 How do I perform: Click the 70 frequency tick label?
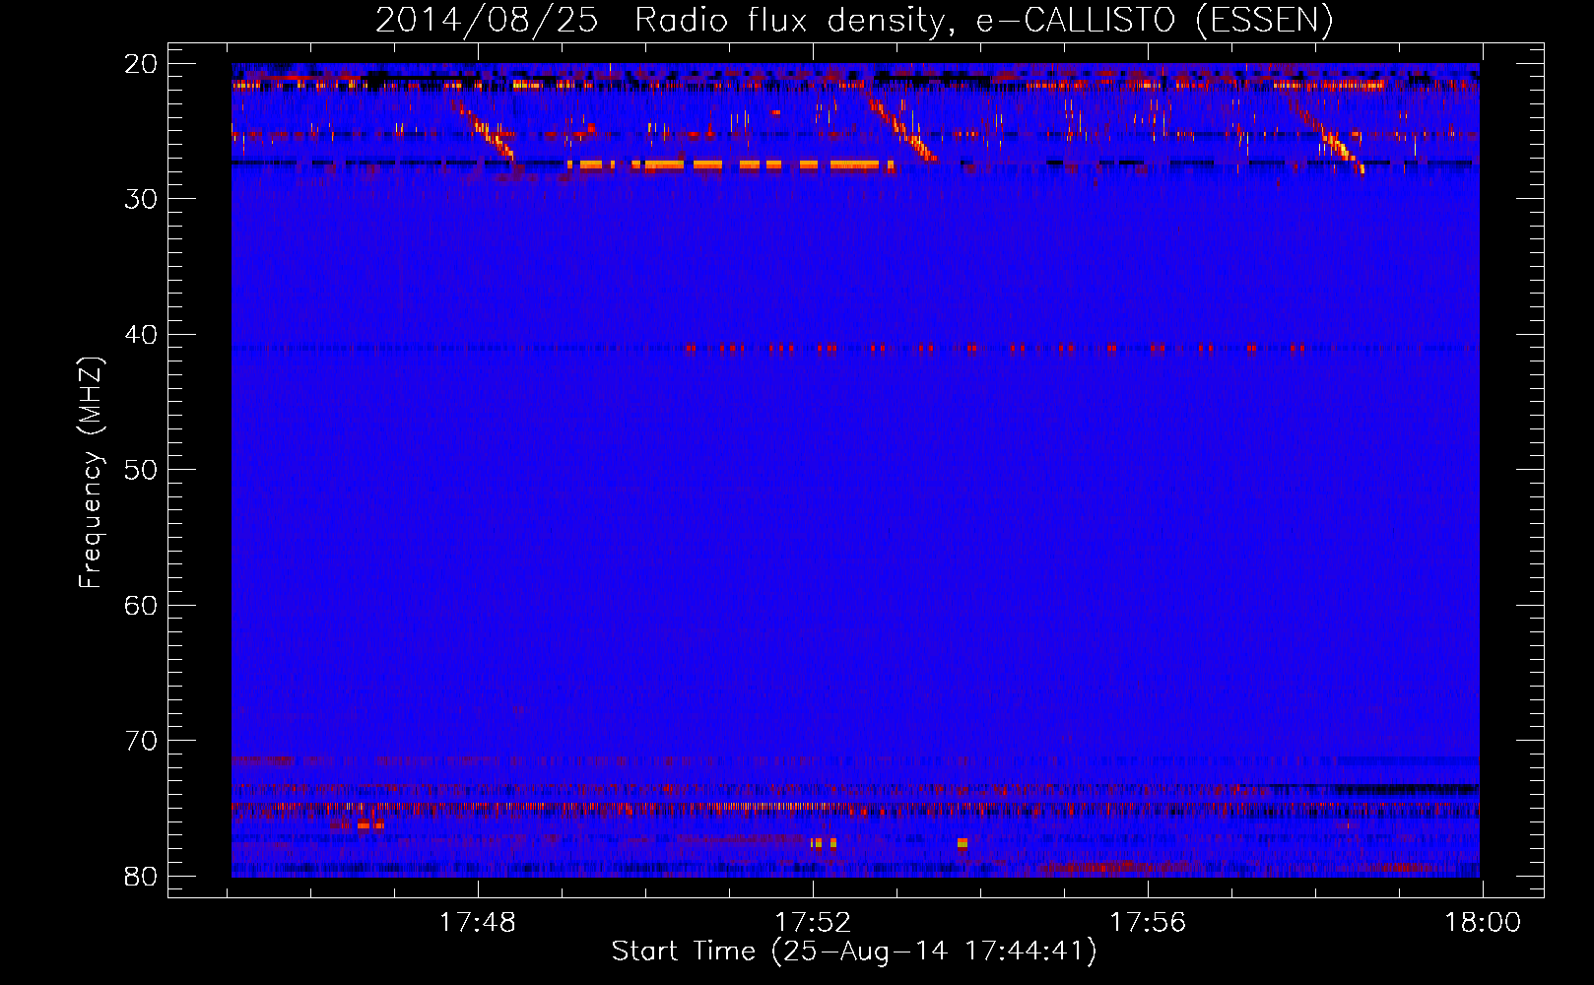tap(141, 741)
